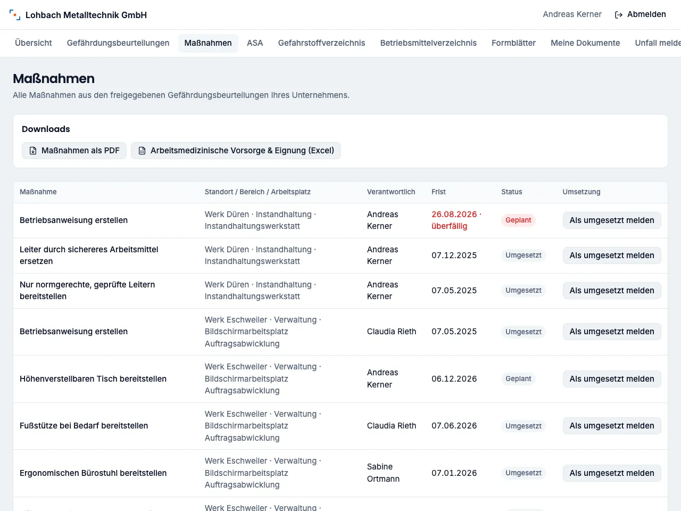The height and width of the screenshot is (511, 681).
Task: Open the ASA tab
Action: [x=255, y=43]
